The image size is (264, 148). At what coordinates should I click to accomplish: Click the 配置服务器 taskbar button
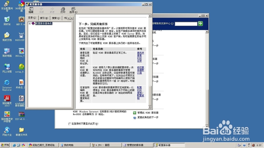[x=169, y=145]
